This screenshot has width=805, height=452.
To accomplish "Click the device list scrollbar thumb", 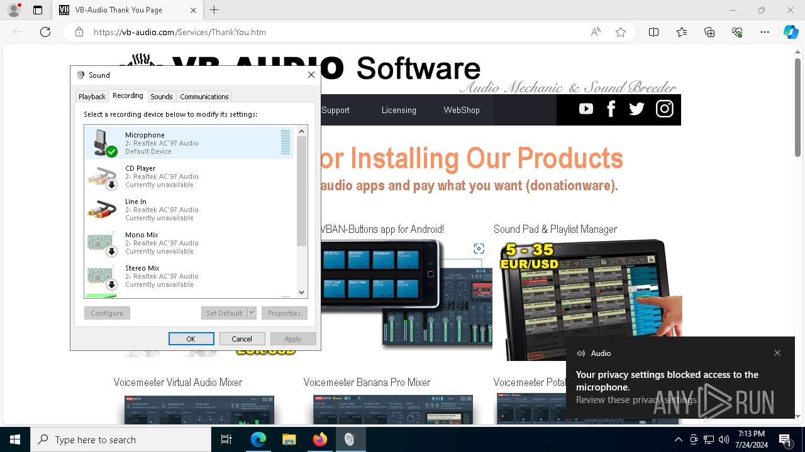I will (x=301, y=191).
